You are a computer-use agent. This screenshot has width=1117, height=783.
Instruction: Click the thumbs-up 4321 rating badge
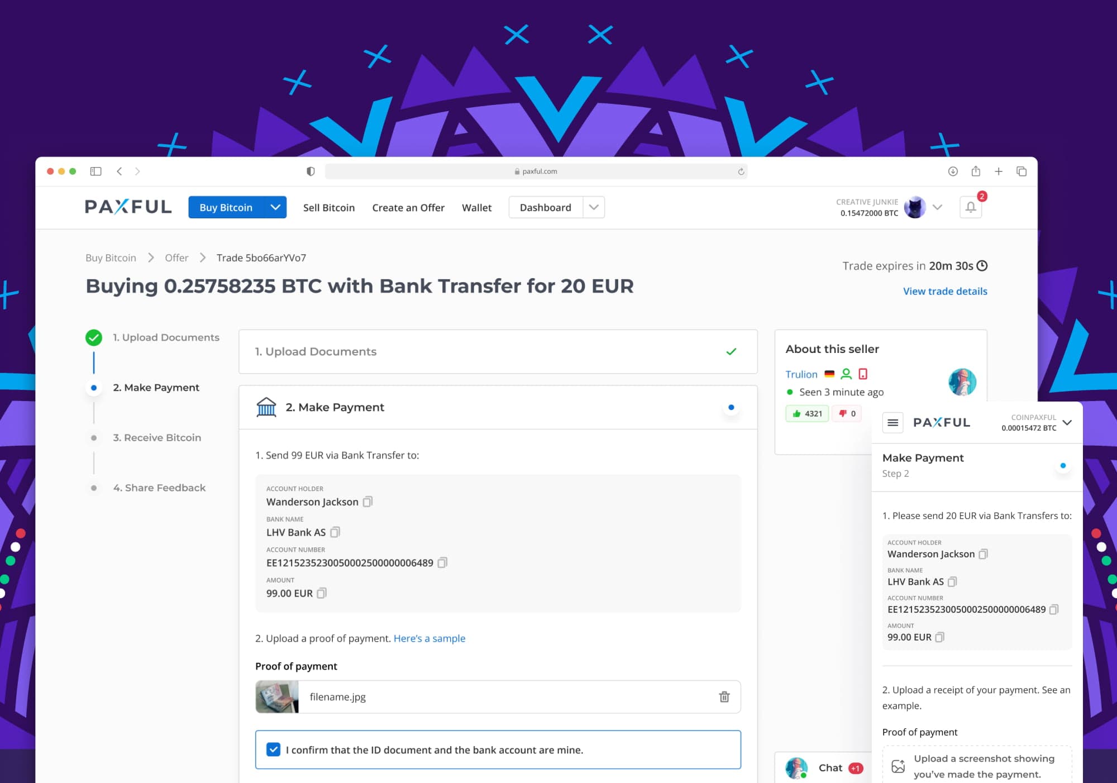pyautogui.click(x=806, y=413)
